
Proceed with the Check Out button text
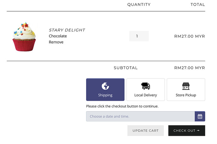[185, 130]
